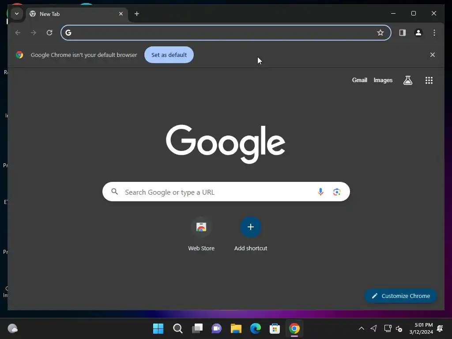Open File Explorer from the taskbar

pyautogui.click(x=236, y=328)
